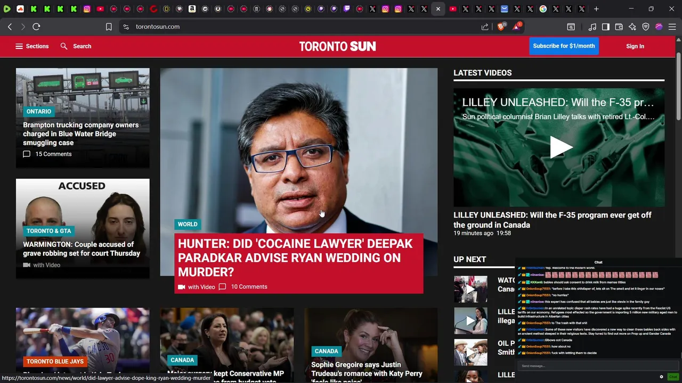Click the '19 minutes ago' video timestamp
Screen dimensions: 682x383
[x=473, y=234]
